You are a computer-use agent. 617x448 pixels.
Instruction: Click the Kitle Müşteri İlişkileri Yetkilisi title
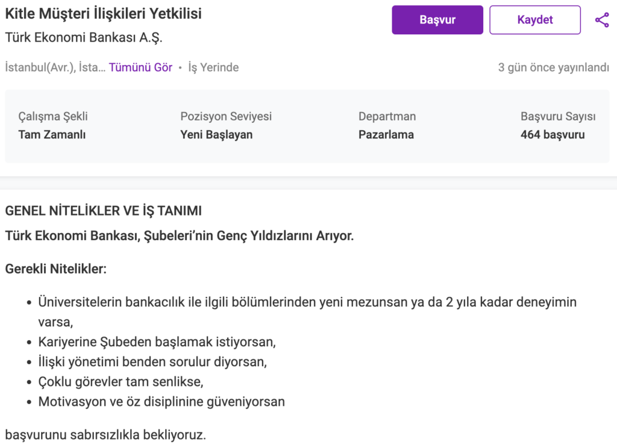click(103, 14)
